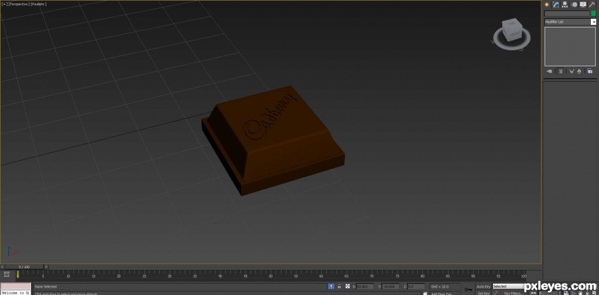
Task: Switch to the Modify panel tab
Action: coord(556,5)
